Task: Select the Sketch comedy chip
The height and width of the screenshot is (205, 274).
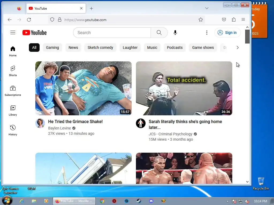Action: pyautogui.click(x=100, y=48)
